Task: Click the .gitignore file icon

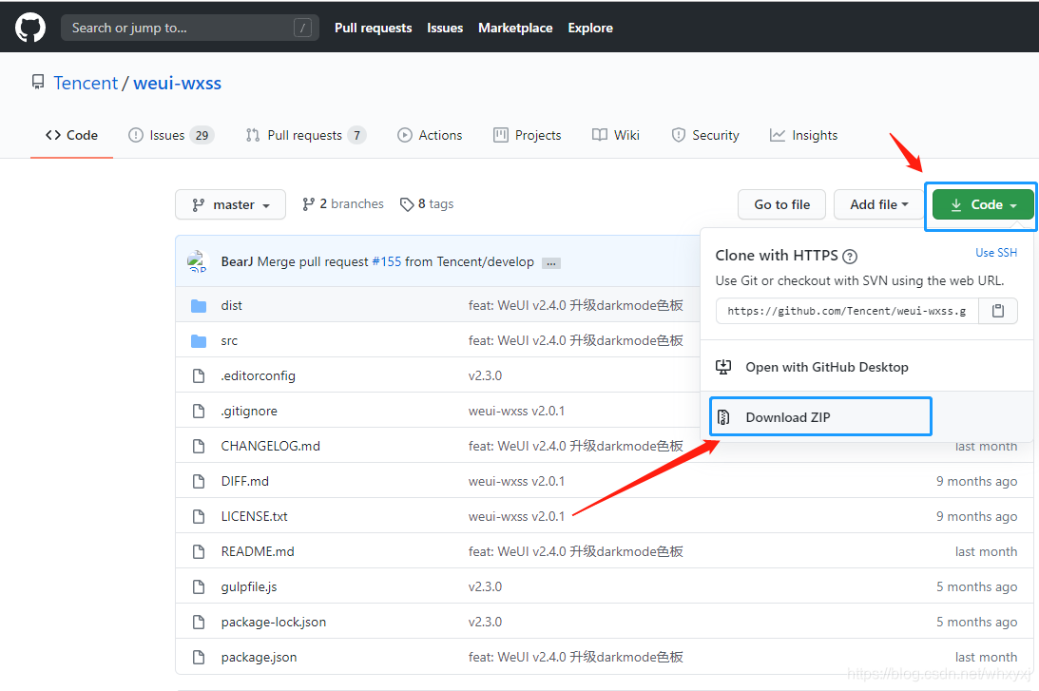Action: point(198,411)
